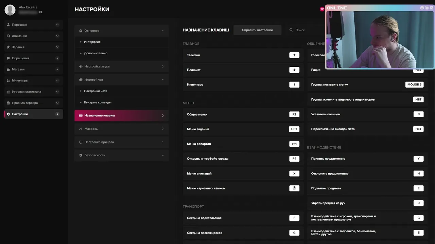435x244 pixels.
Task: Collapse the Основное settings section
Action: pos(163,31)
